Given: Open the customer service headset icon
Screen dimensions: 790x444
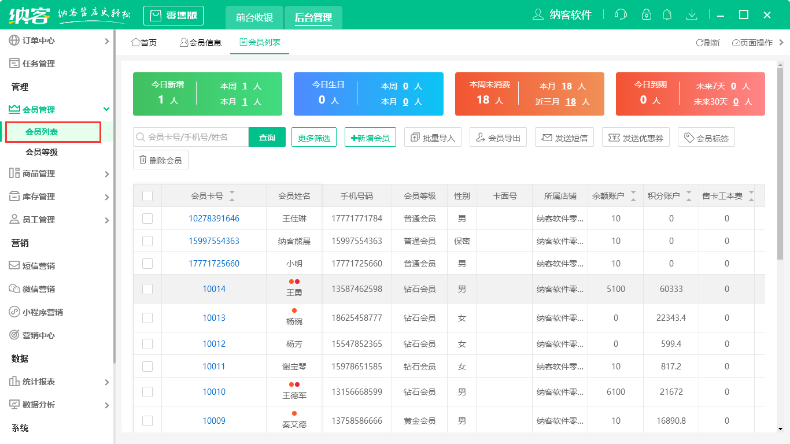Looking at the screenshot, I should 621,14.
